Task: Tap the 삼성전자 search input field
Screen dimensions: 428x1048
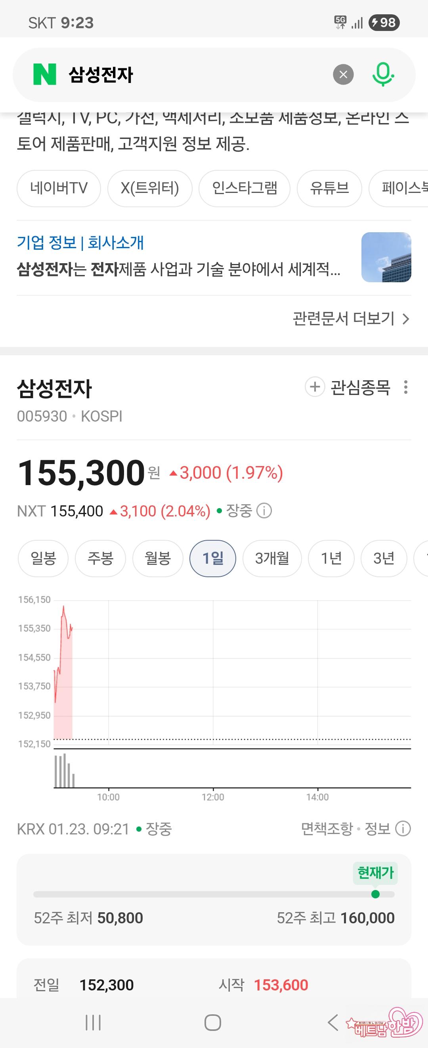Action: pyautogui.click(x=195, y=75)
